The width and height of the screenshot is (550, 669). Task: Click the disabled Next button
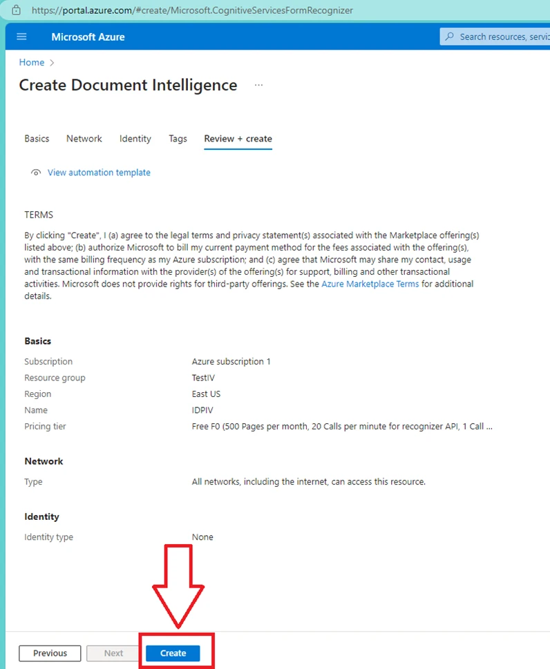[113, 653]
